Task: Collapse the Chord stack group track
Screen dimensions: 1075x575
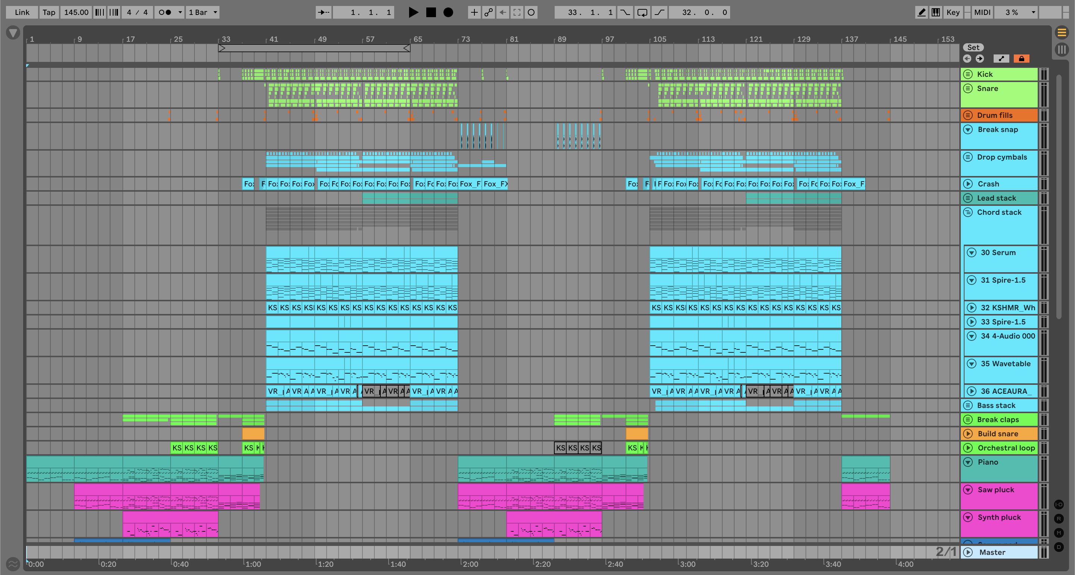Action: [x=968, y=212]
